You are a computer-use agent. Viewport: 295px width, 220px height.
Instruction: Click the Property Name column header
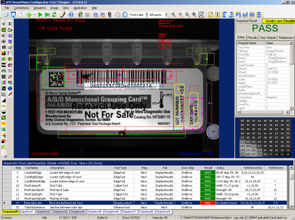point(251,43)
